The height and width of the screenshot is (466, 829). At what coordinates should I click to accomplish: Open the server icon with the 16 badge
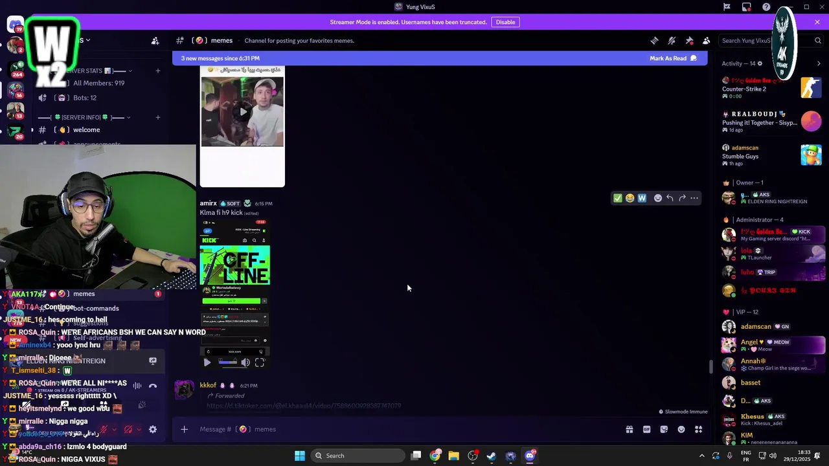pyautogui.click(x=15, y=90)
